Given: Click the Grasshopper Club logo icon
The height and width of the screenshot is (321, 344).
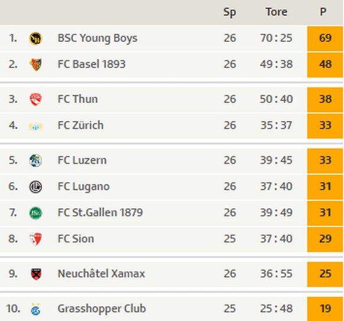Looking at the screenshot, I should pyautogui.click(x=35, y=309).
